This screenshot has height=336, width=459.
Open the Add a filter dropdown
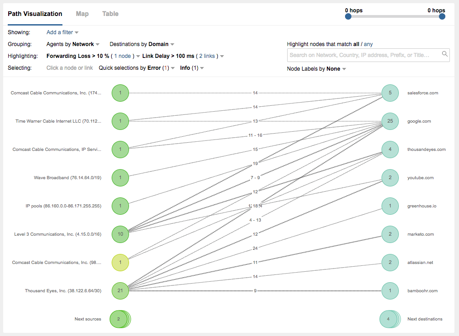pos(62,32)
